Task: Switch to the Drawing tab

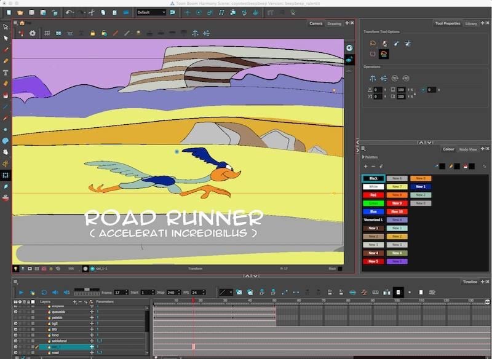Action: click(334, 23)
